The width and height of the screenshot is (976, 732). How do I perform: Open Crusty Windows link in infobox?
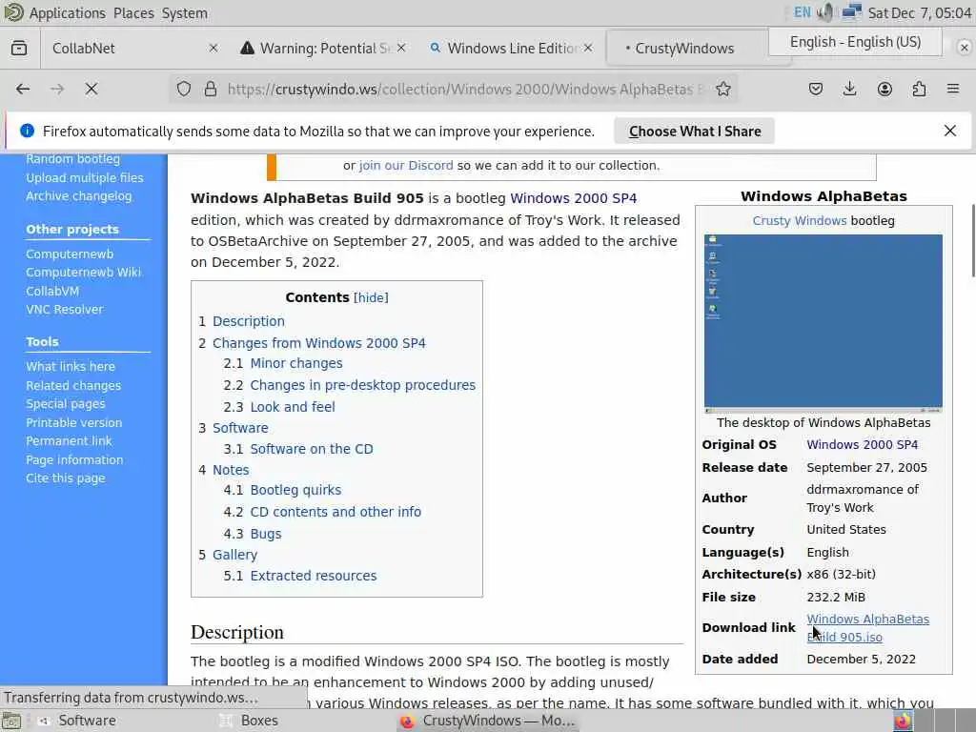coord(800,220)
